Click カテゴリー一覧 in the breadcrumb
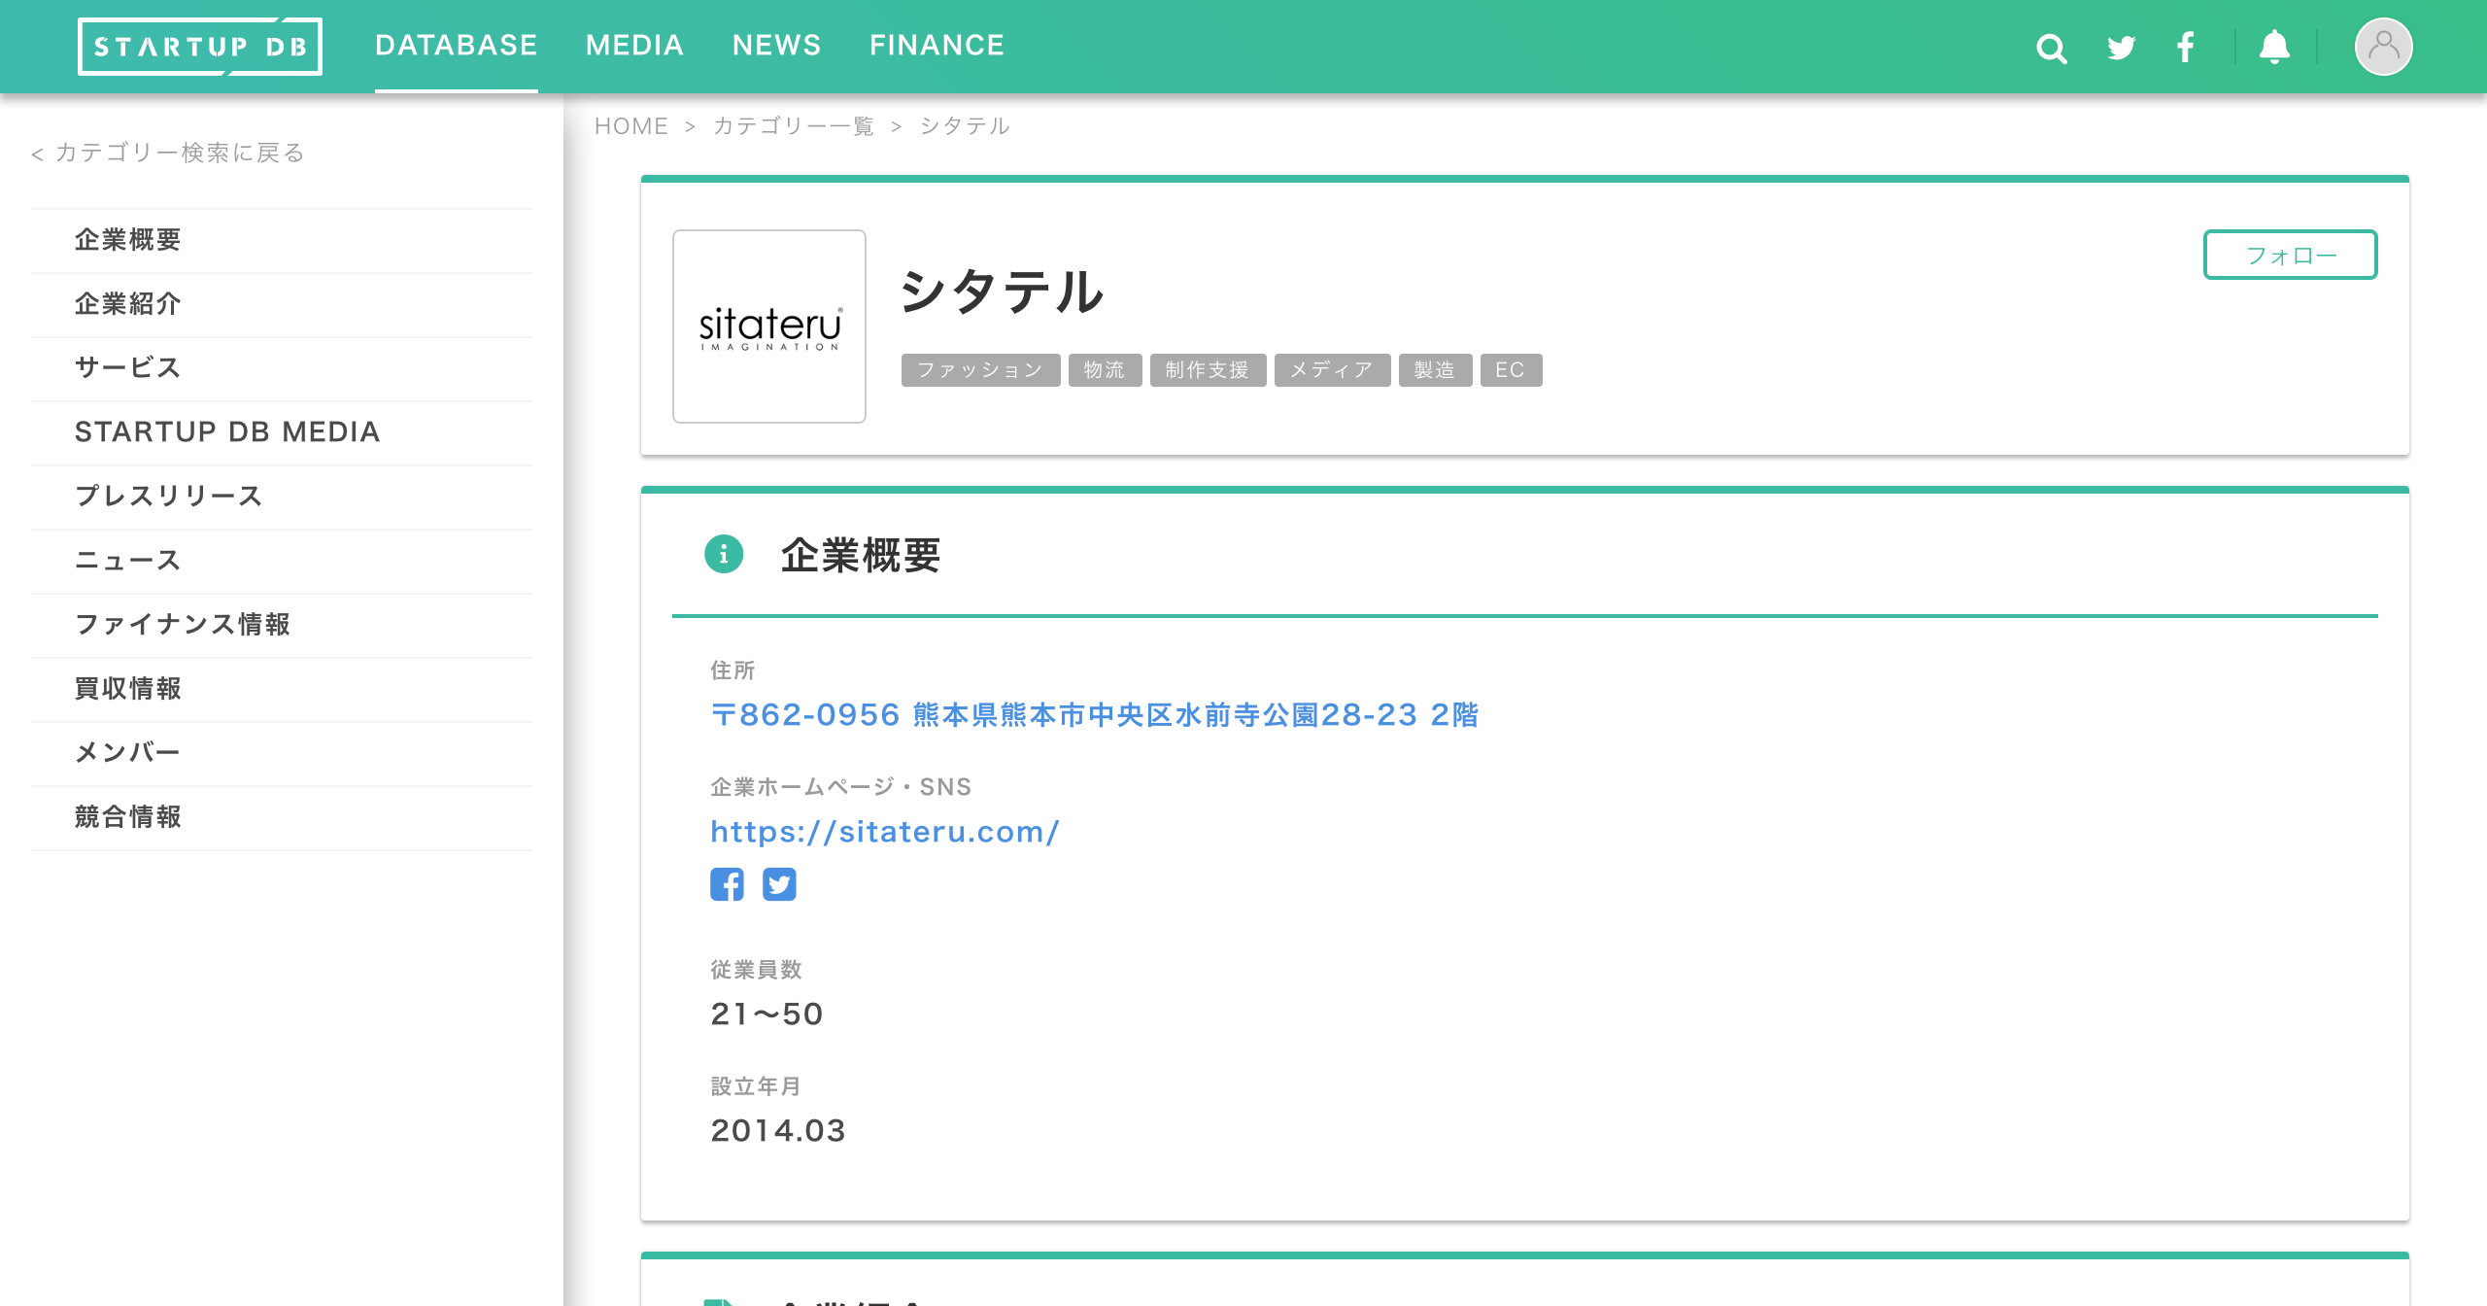 794,126
